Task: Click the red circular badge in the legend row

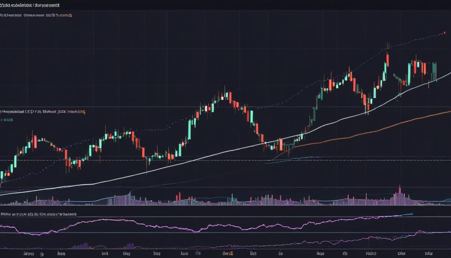Action: (53, 15)
